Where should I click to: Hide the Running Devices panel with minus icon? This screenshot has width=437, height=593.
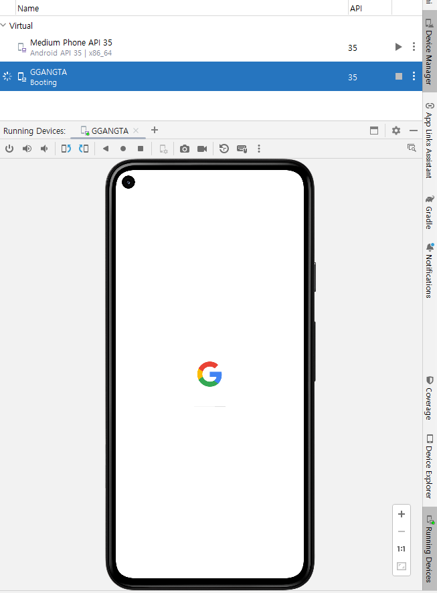pyautogui.click(x=414, y=131)
